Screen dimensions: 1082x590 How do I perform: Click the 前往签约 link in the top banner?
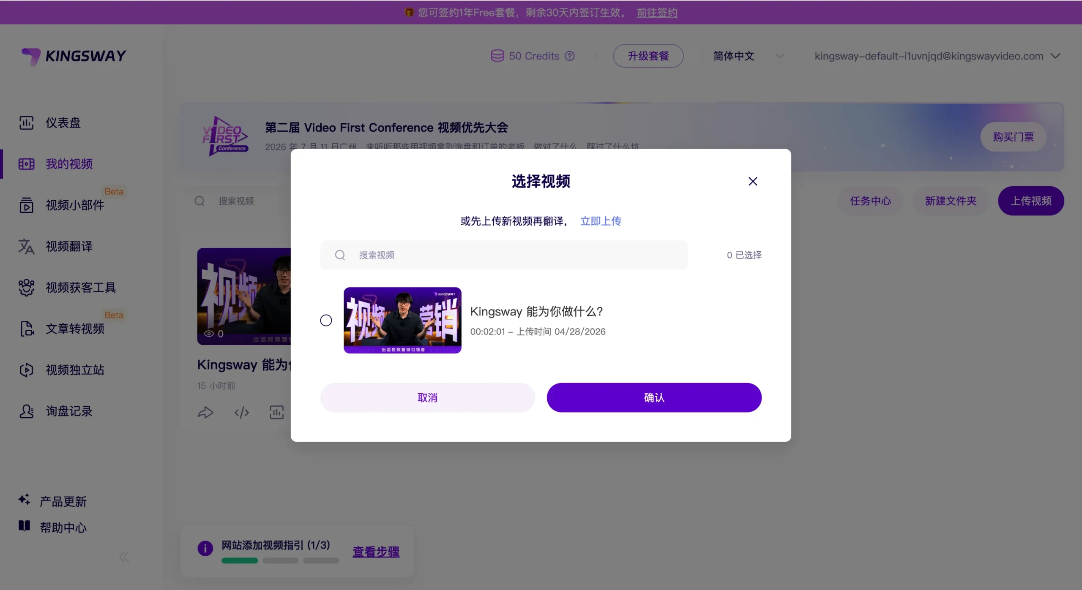point(657,13)
